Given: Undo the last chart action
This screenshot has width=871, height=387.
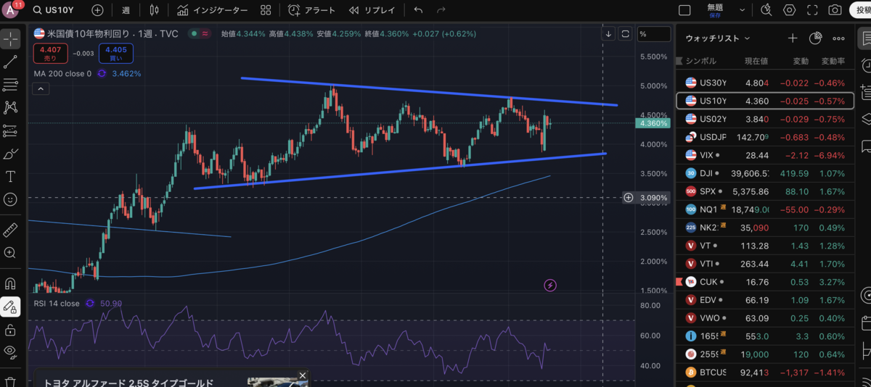Looking at the screenshot, I should [418, 10].
